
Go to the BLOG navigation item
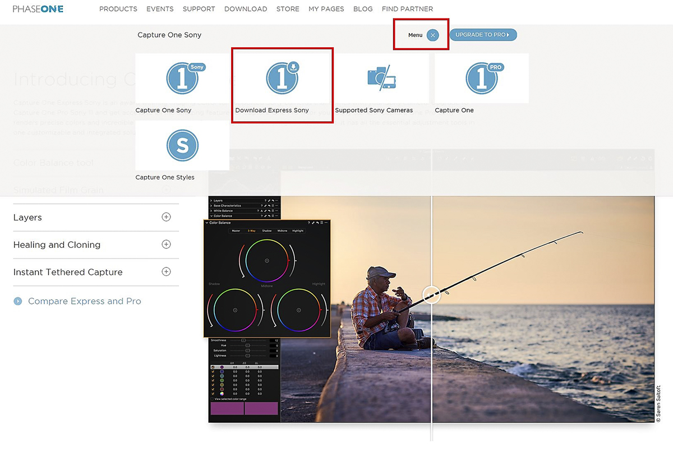click(x=363, y=9)
